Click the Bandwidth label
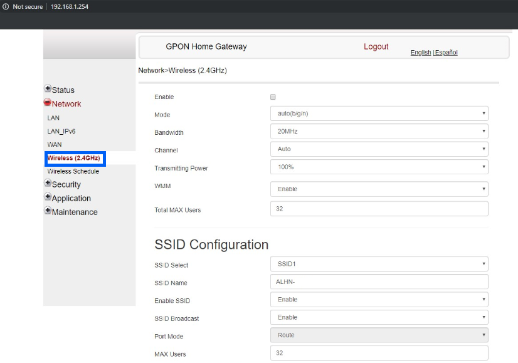Screen dimensions: 518x363 (169, 133)
